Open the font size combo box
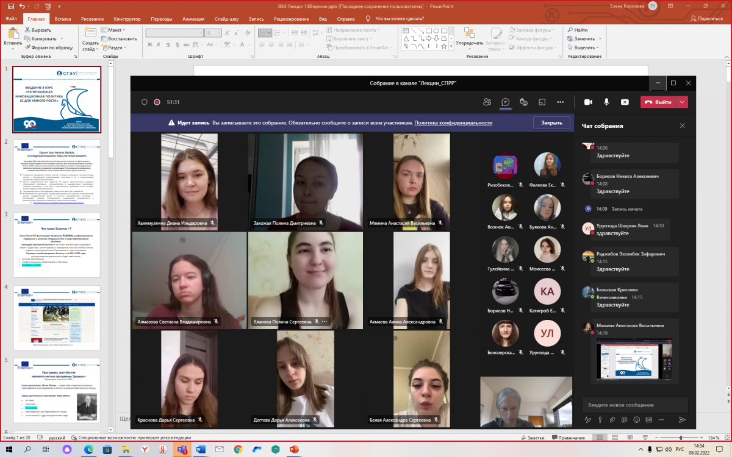 tap(213, 33)
